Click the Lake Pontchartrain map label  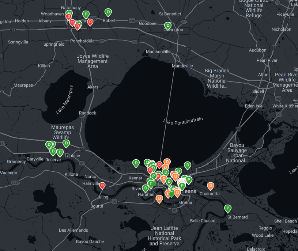(183, 120)
